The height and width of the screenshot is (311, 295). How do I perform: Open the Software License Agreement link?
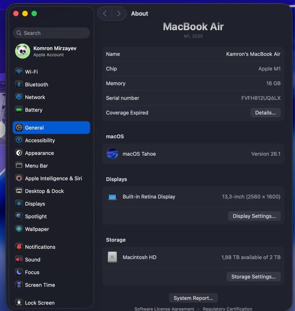164,309
